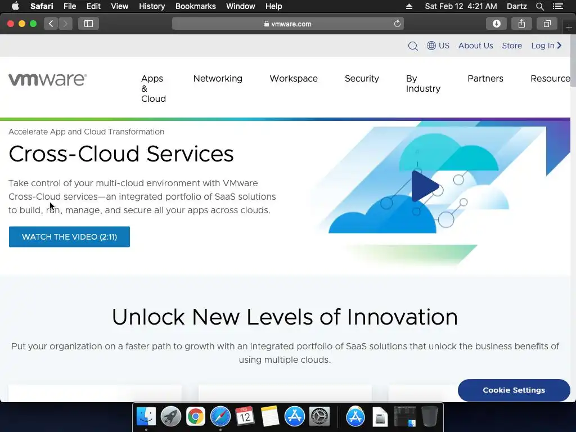Open the App Store icon right of Dock divider

coord(355,417)
